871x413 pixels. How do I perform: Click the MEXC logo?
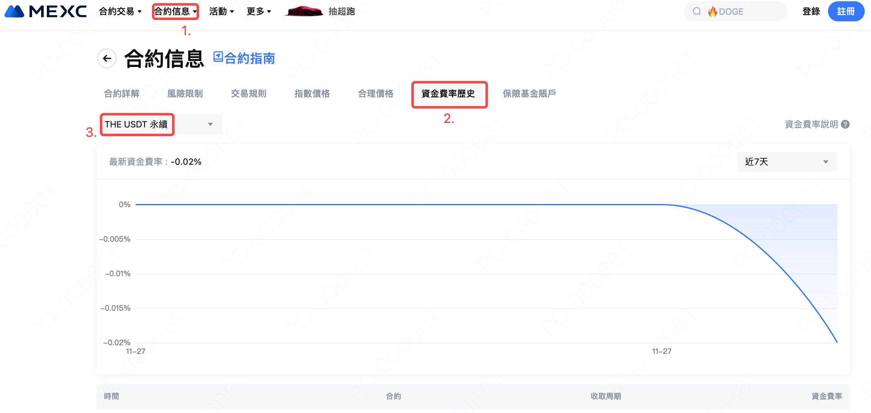[x=46, y=12]
